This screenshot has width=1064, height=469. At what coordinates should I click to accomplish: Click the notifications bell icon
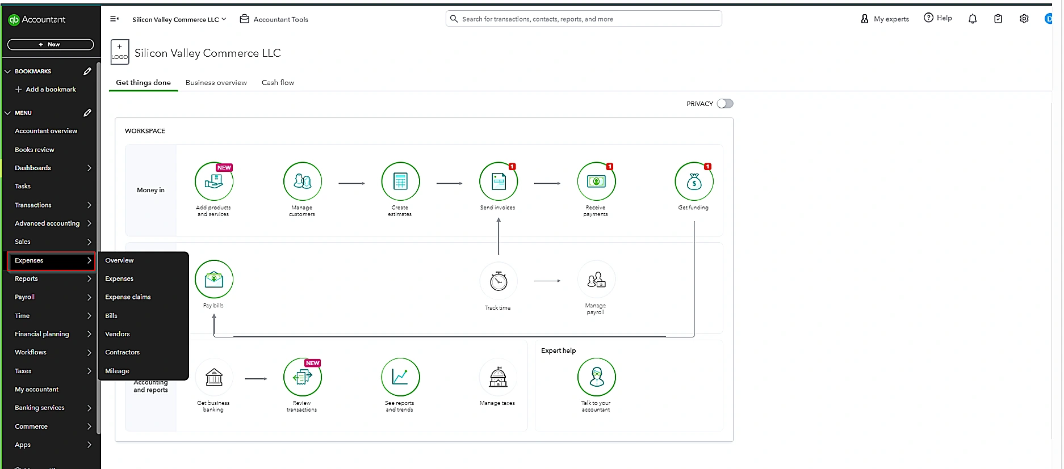973,19
